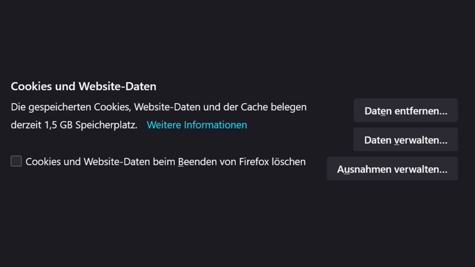The height and width of the screenshot is (267, 475).
Task: Remove stored cookies and cache data
Action: 406,110
